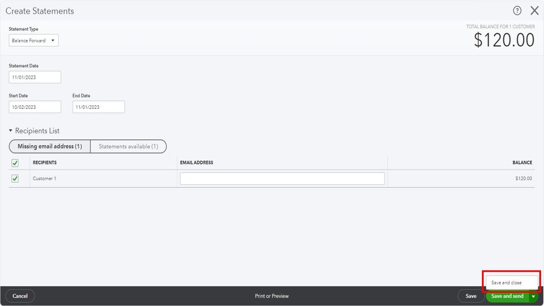The height and width of the screenshot is (306, 544).
Task: Close the Create Statements dialog
Action: [x=534, y=11]
